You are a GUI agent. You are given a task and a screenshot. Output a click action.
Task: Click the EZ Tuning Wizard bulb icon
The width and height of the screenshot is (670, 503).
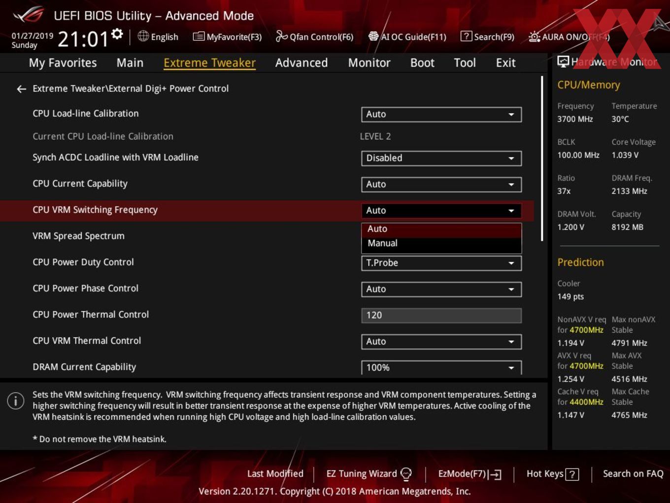406,474
